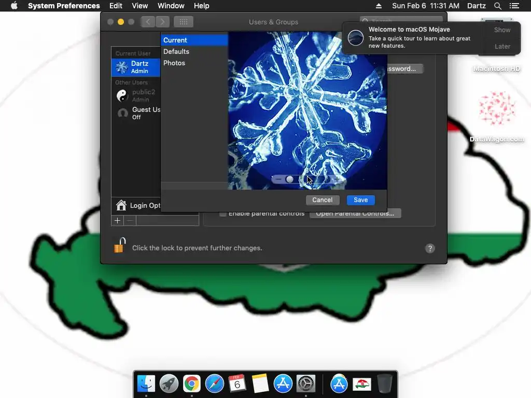Add a user with plus button

coord(118,221)
